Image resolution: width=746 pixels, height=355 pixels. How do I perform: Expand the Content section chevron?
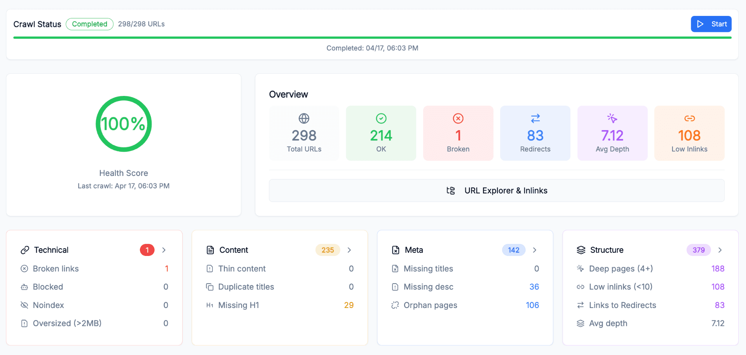pos(349,250)
